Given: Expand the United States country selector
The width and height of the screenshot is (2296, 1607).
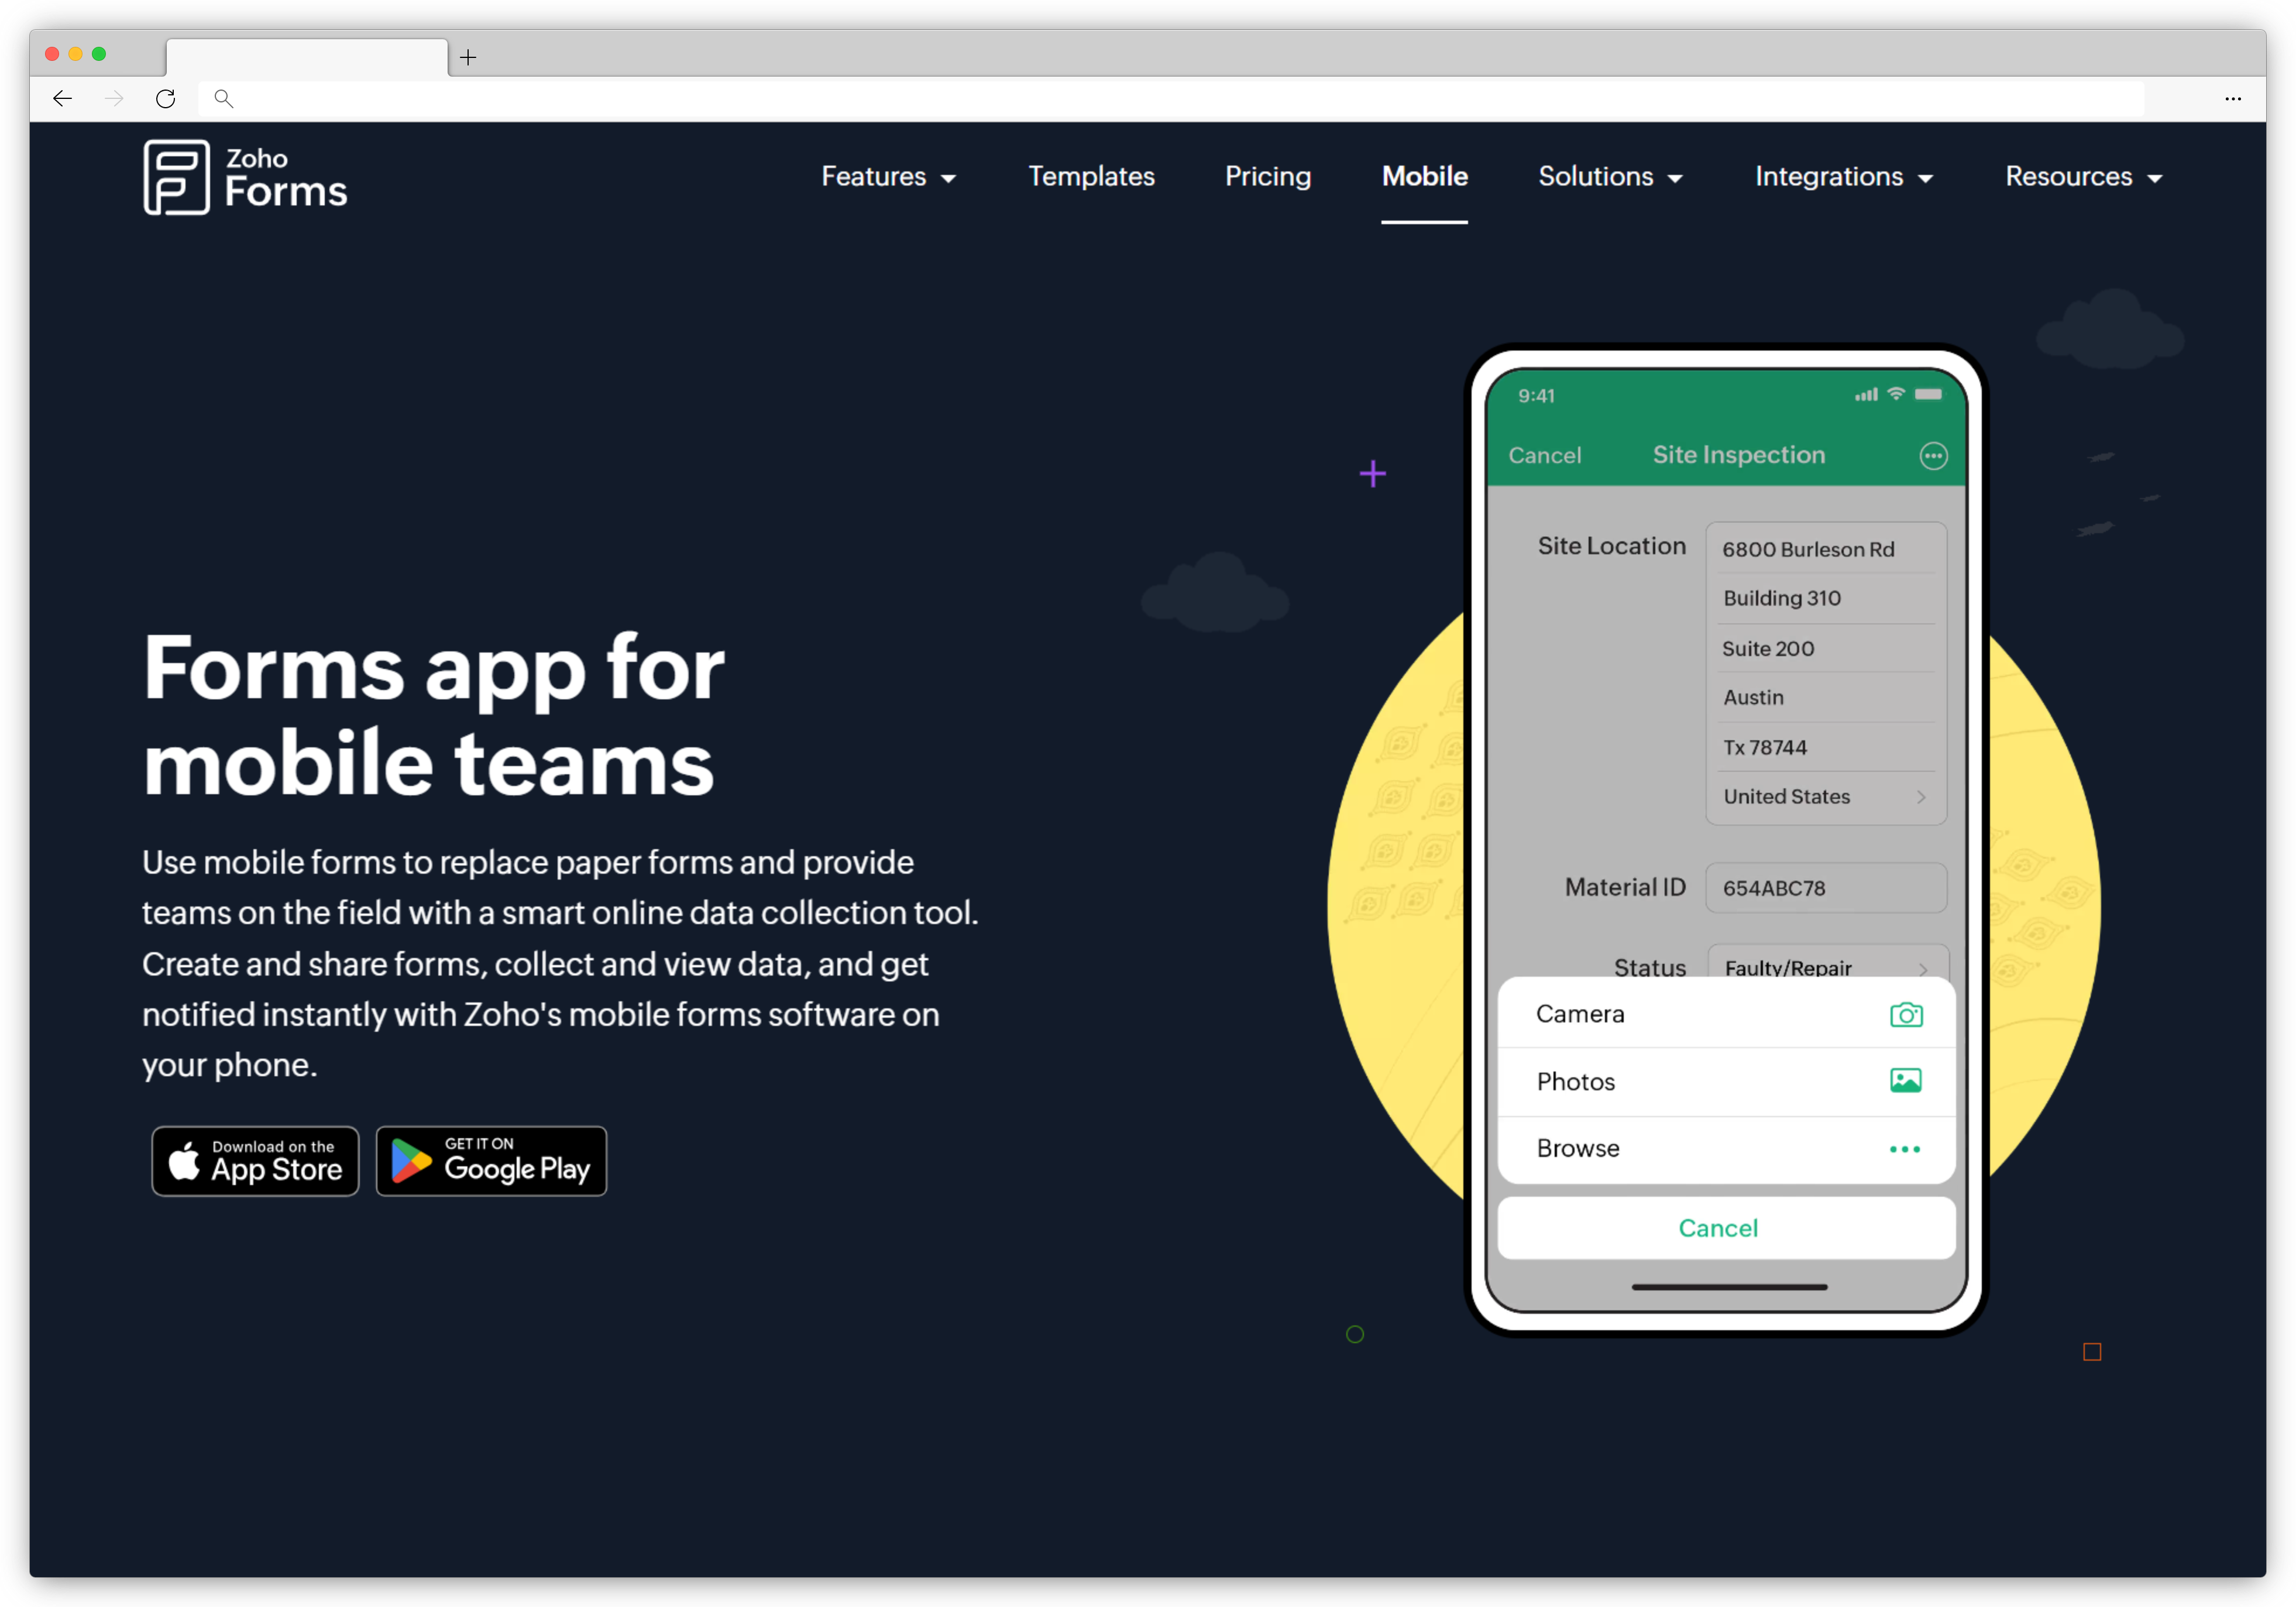Looking at the screenshot, I should [x=1825, y=796].
